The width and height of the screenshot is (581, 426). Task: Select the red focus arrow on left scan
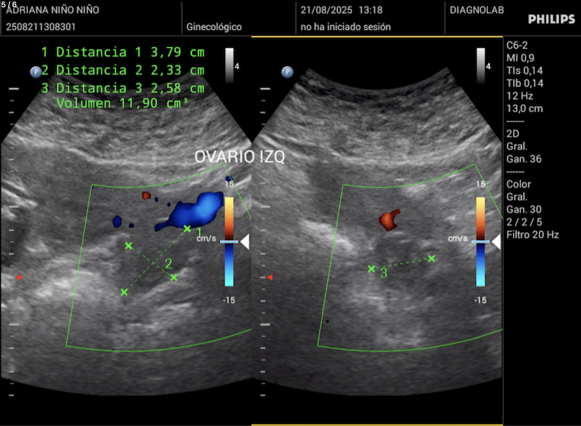point(18,277)
